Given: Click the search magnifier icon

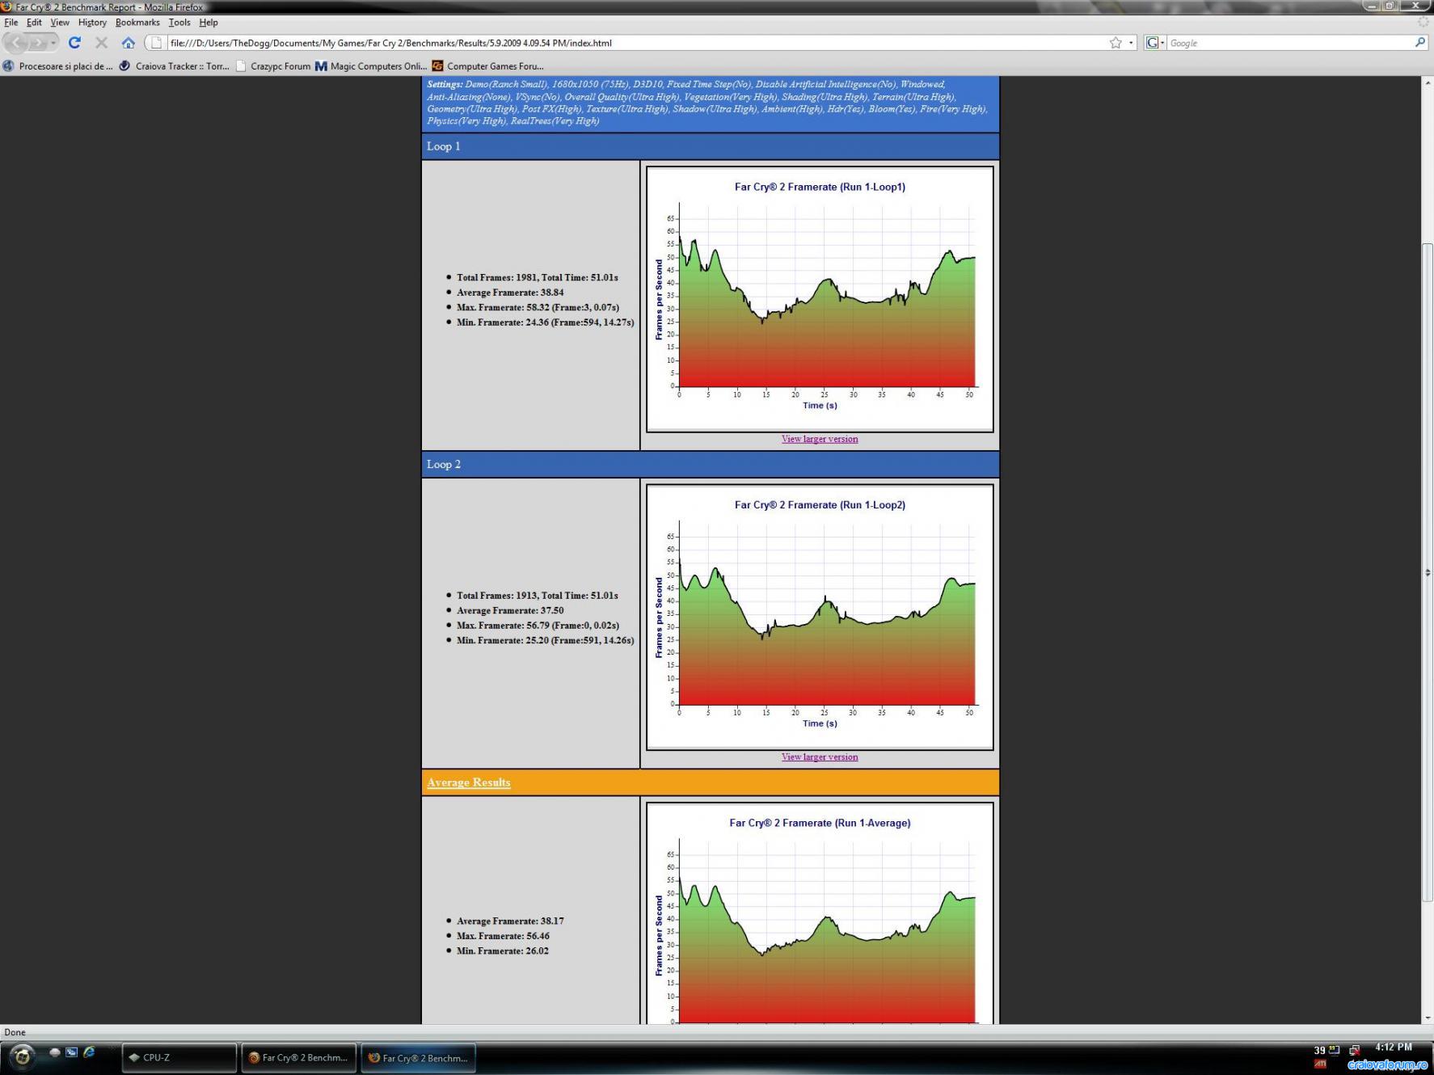Looking at the screenshot, I should click(x=1419, y=43).
